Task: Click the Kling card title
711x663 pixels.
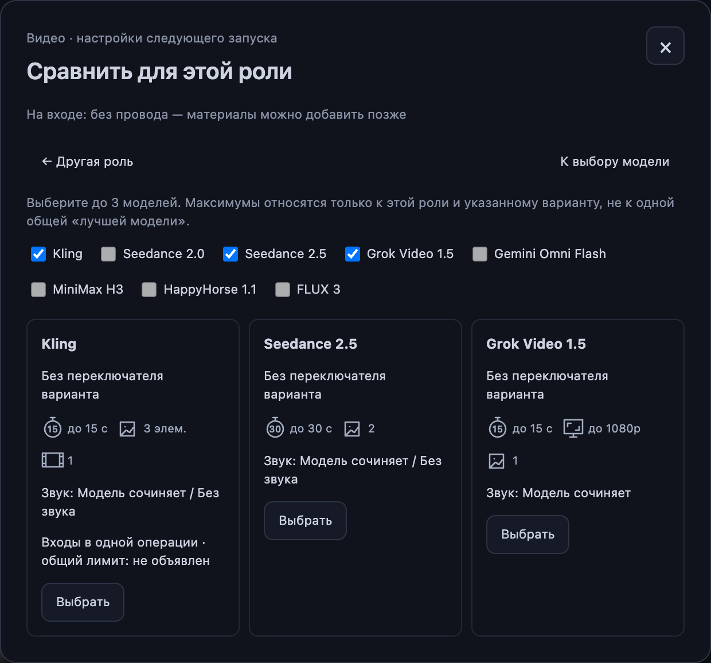Action: pyautogui.click(x=58, y=344)
